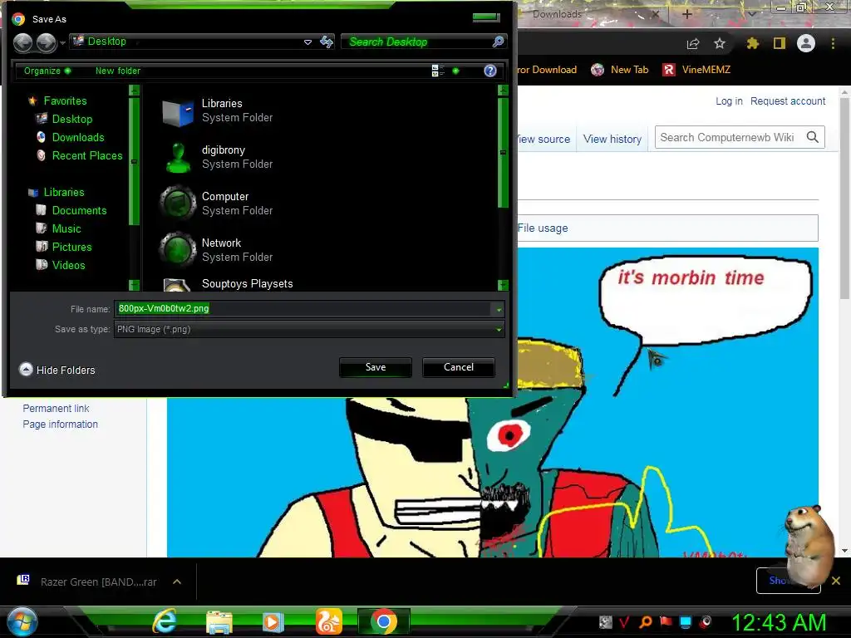The width and height of the screenshot is (851, 638).
Task: Expand the address bar location dropdown
Action: pos(307,42)
